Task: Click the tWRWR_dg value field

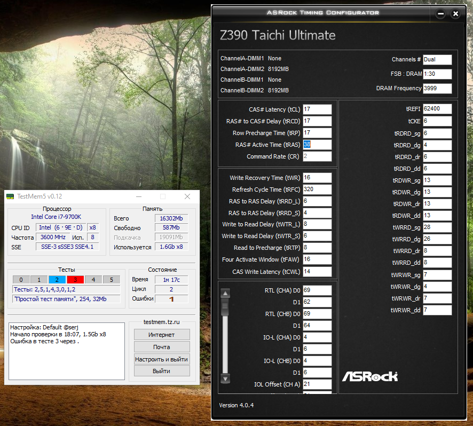Action: click(x=437, y=287)
